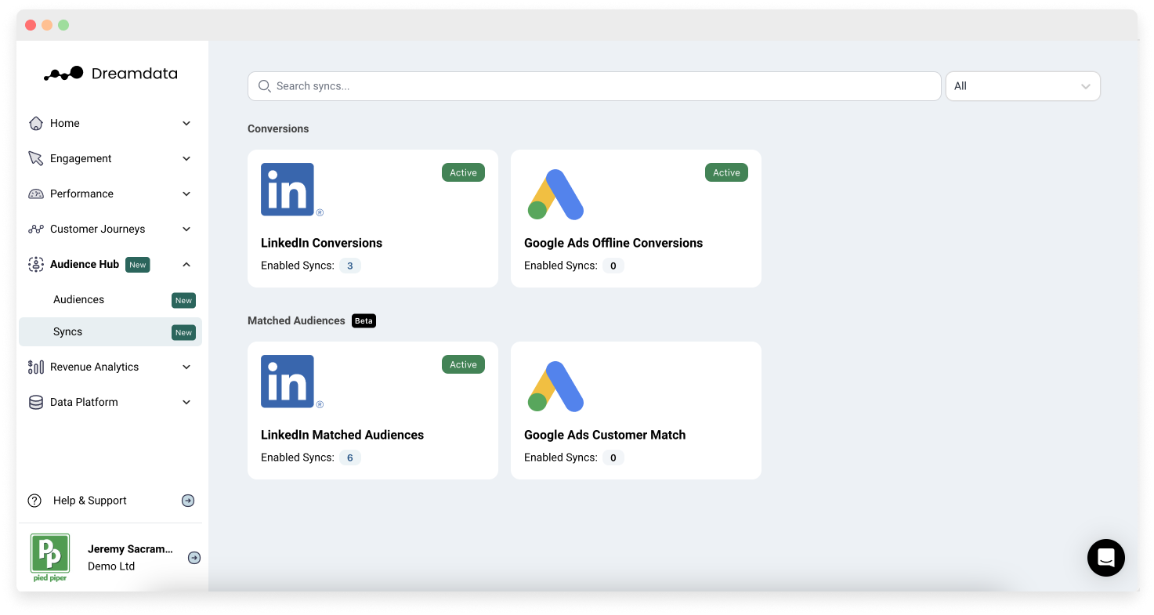This screenshot has width=1154, height=615.
Task: Click the Dreamdata logo
Action: (x=110, y=74)
